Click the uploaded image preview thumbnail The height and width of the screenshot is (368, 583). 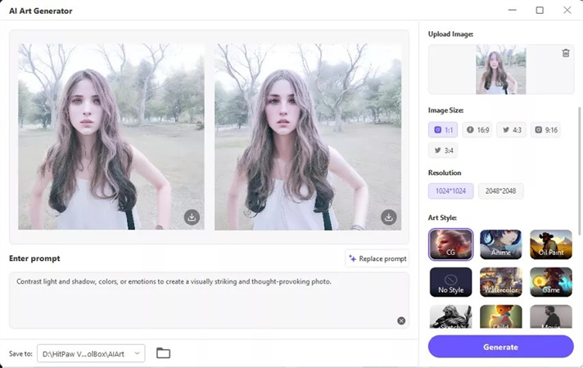(501, 70)
